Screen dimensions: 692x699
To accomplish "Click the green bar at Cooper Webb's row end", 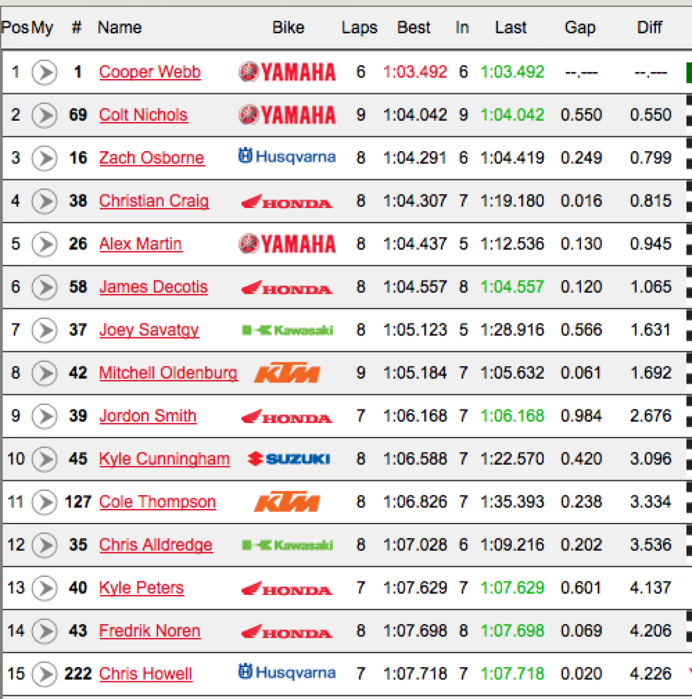I will point(689,72).
